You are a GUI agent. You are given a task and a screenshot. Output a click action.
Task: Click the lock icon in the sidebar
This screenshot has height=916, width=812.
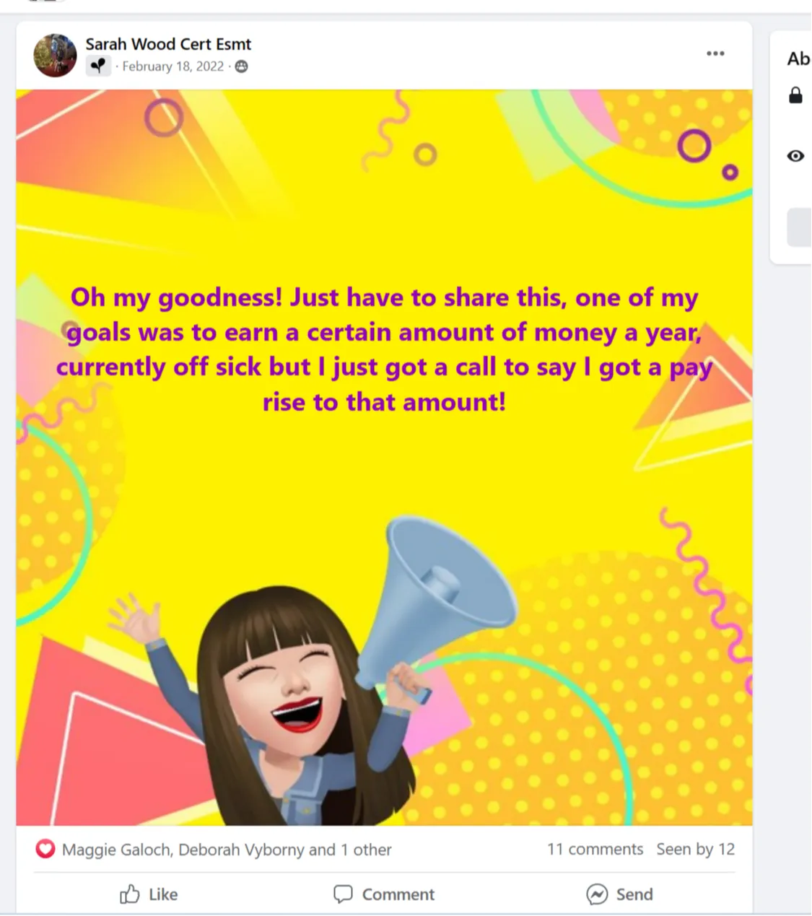click(795, 95)
